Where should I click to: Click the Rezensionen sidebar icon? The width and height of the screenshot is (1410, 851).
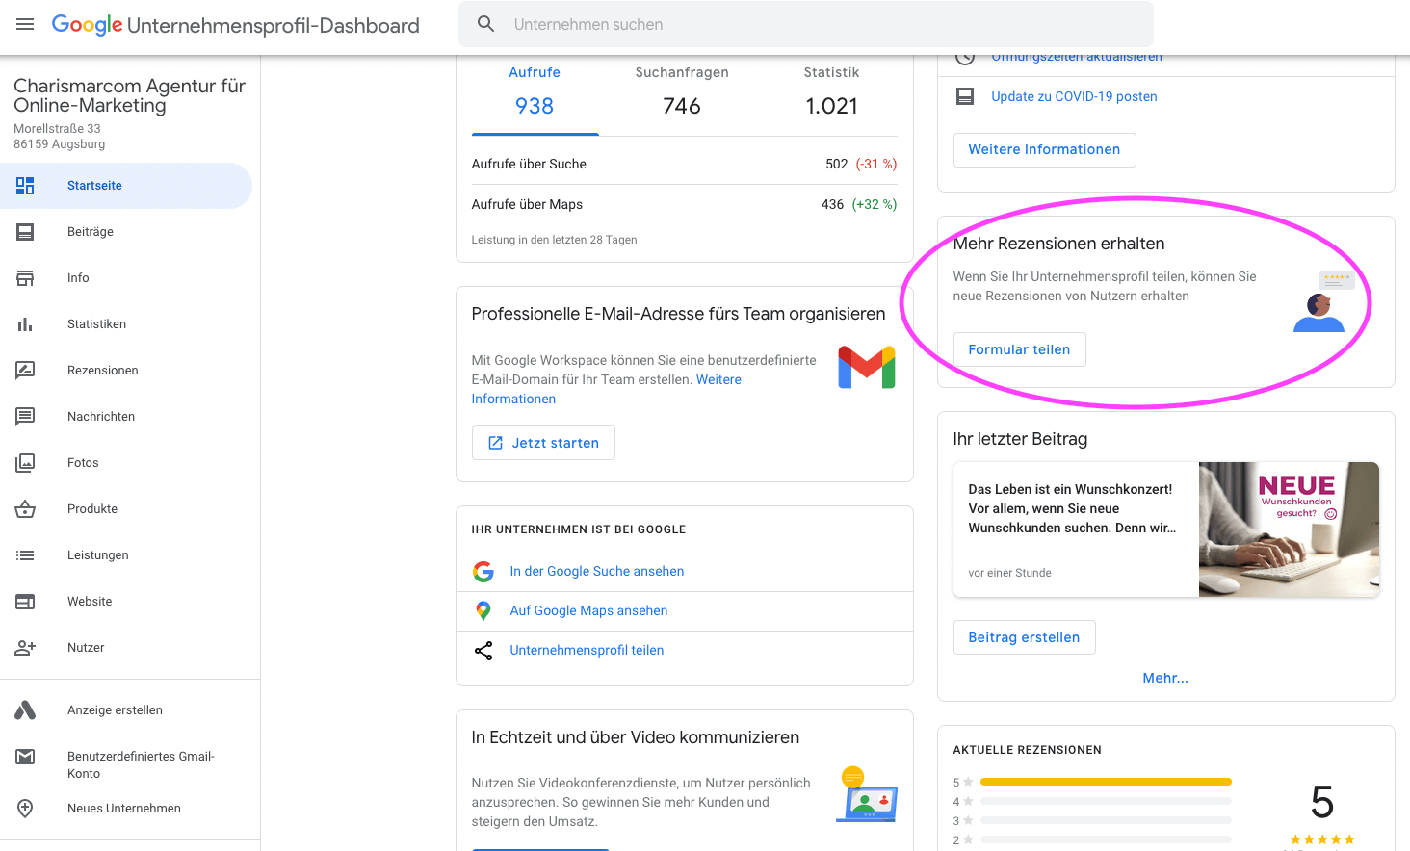[x=25, y=371]
